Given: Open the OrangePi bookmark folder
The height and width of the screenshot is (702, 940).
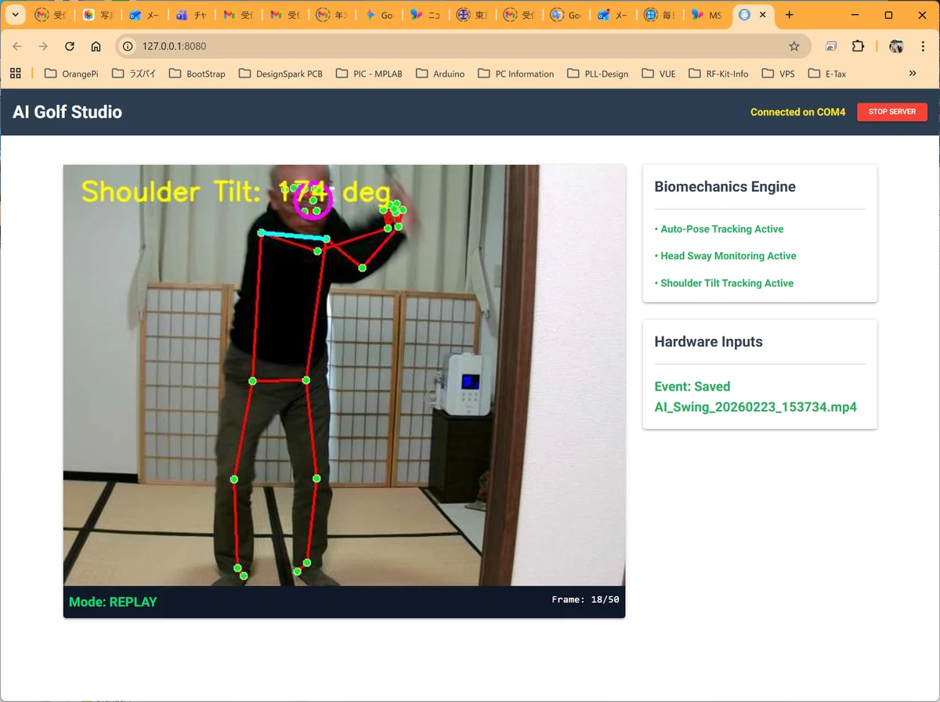Looking at the screenshot, I should click(71, 74).
